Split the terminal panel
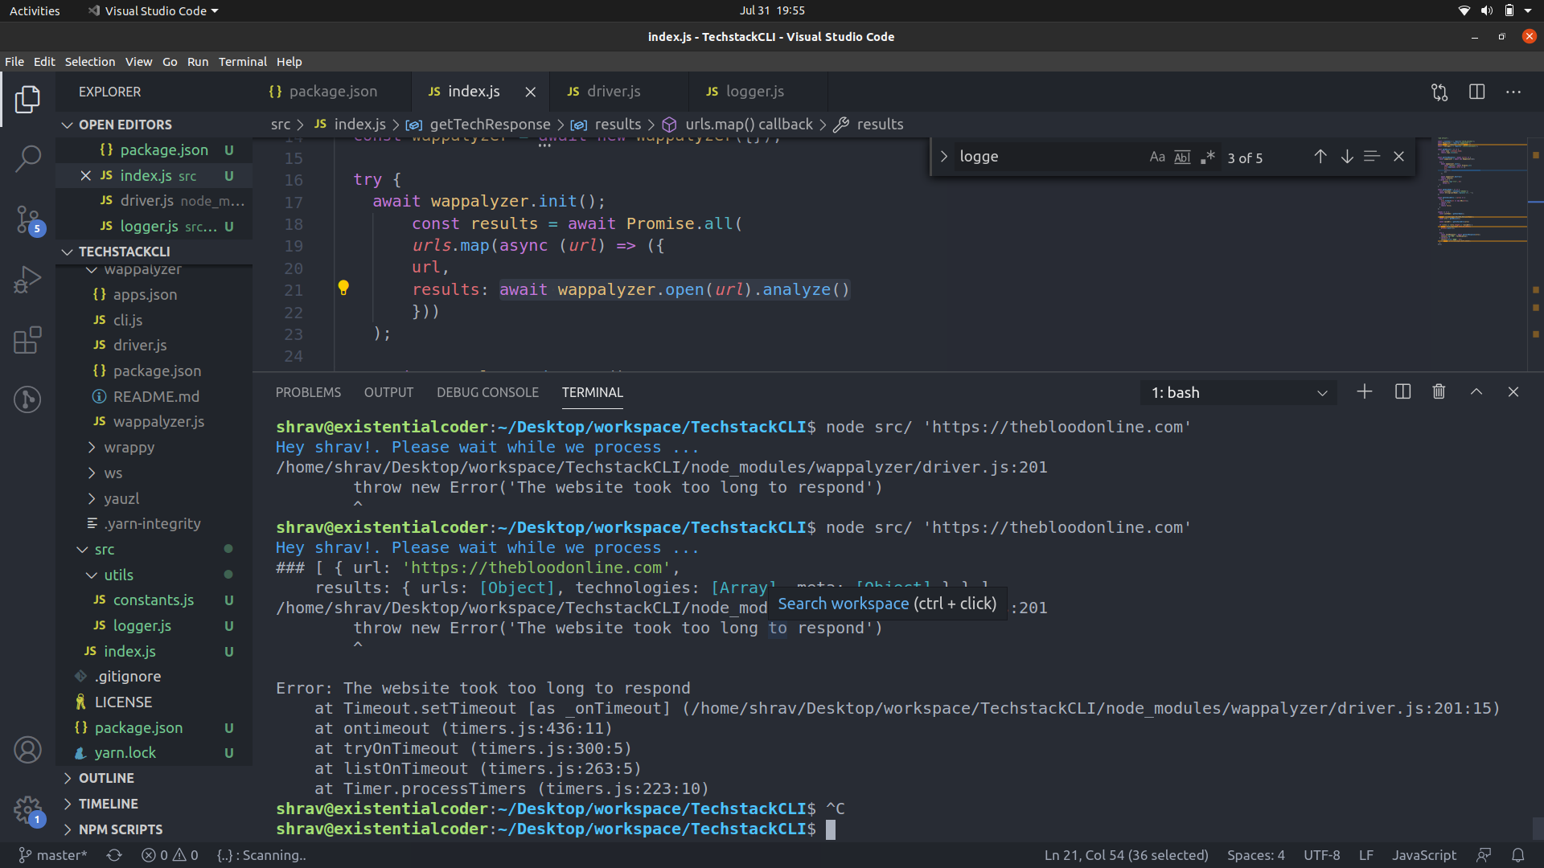Screen dimensions: 1544x868 click(1402, 392)
